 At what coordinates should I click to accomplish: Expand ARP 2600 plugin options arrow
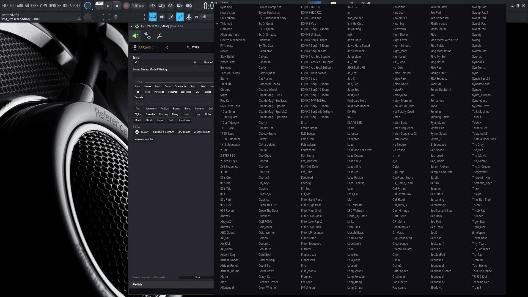[131, 26]
